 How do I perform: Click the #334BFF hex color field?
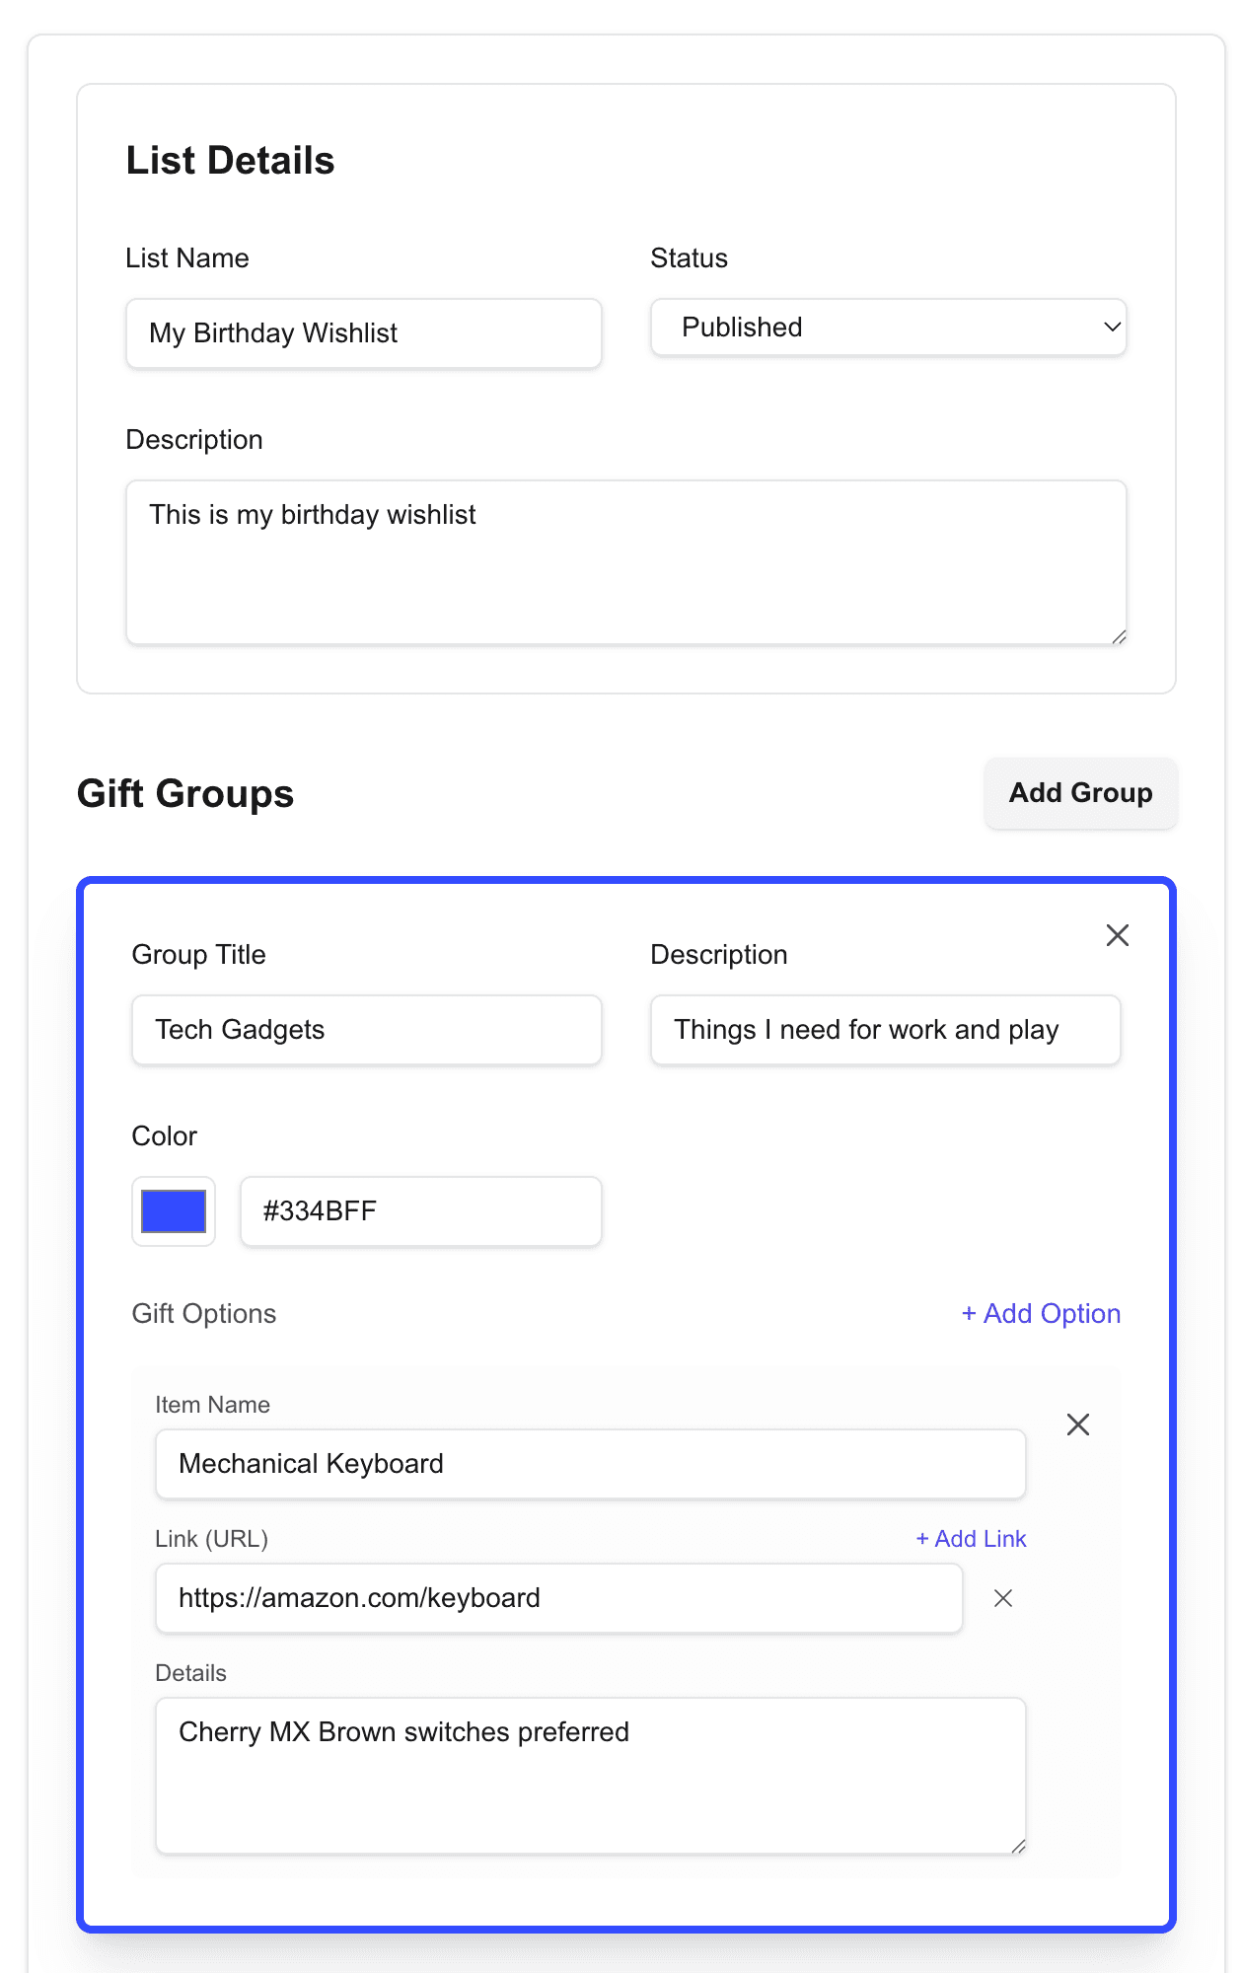click(420, 1211)
